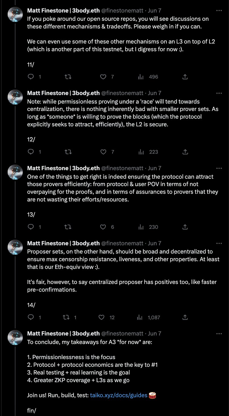Open the taiko.xyz/docs/guides link
The height and width of the screenshot is (416, 229).
tap(119, 395)
